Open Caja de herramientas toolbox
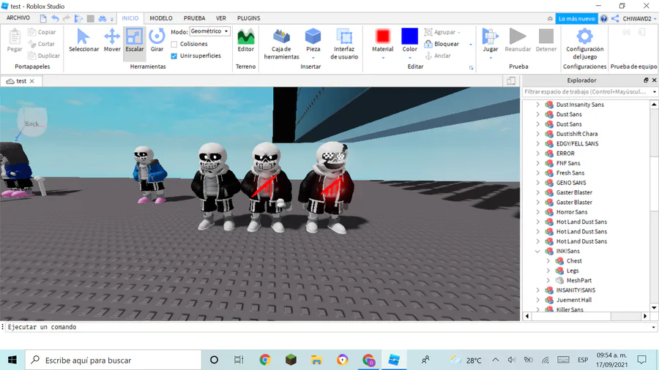The image size is (659, 370). pyautogui.click(x=282, y=44)
